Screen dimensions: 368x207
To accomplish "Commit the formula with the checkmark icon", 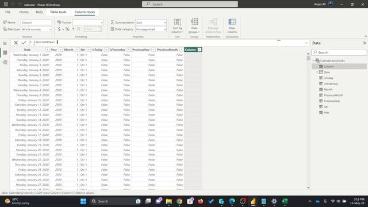I will click(24, 43).
